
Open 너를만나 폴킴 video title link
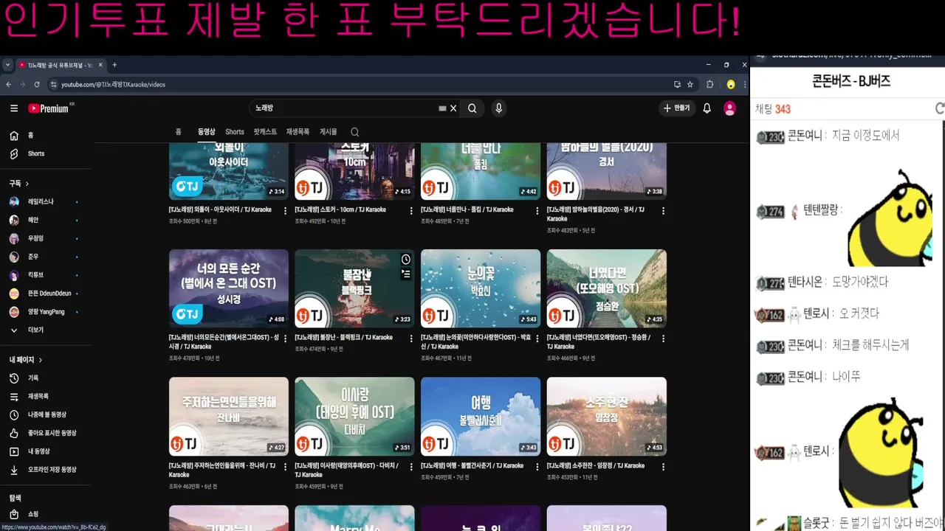coord(467,209)
